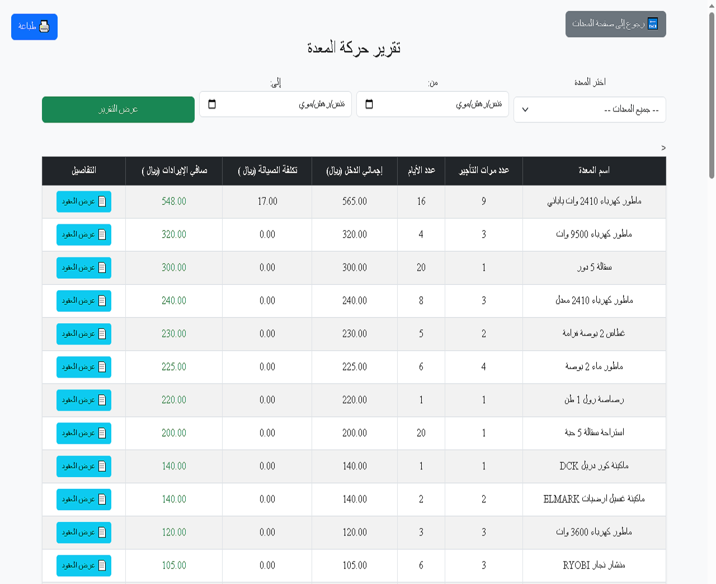Show contracts for the ELMARK floor washer row
Screen dimensions: 716x584
click(x=84, y=499)
